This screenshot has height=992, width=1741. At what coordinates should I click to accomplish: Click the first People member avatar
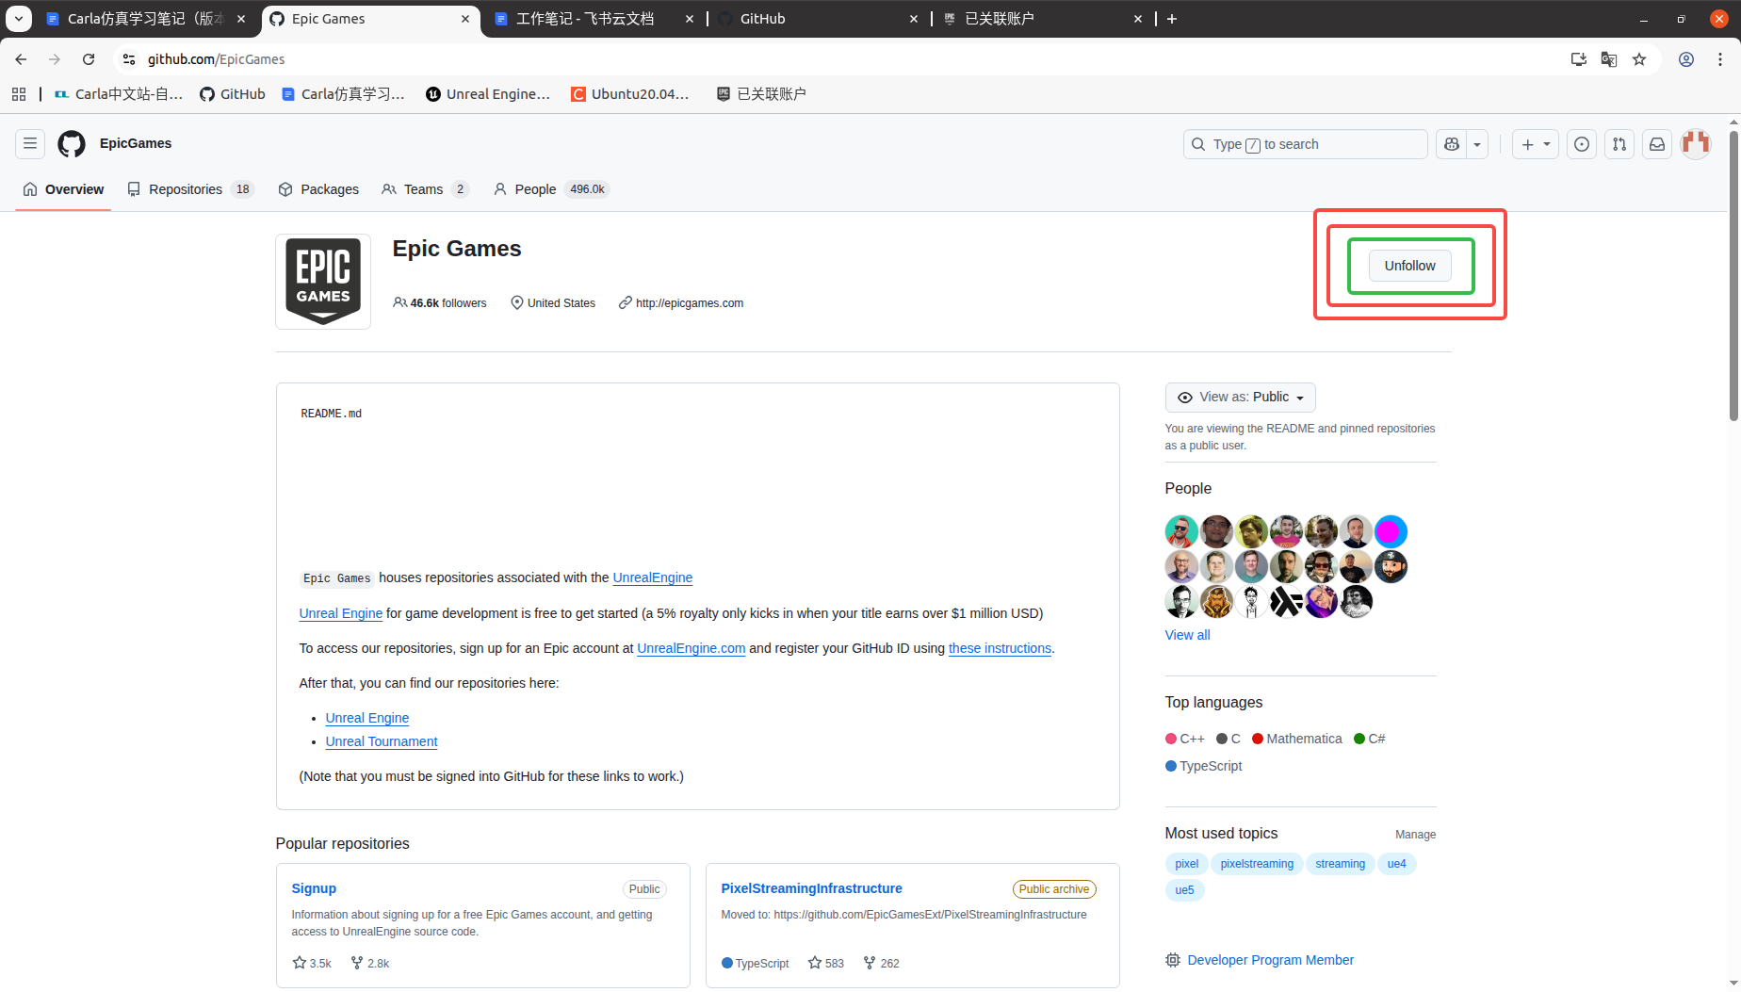pyautogui.click(x=1182, y=532)
